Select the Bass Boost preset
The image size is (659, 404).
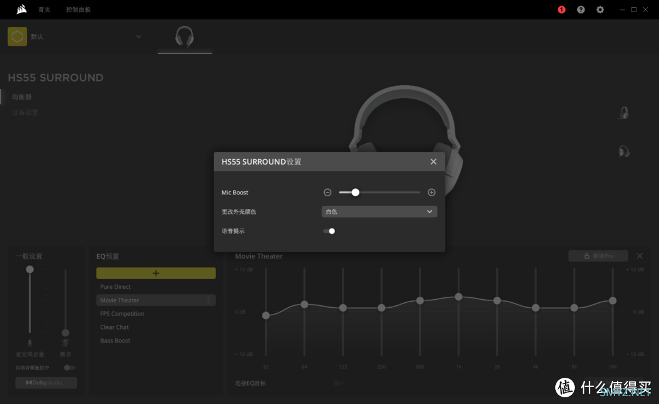115,341
